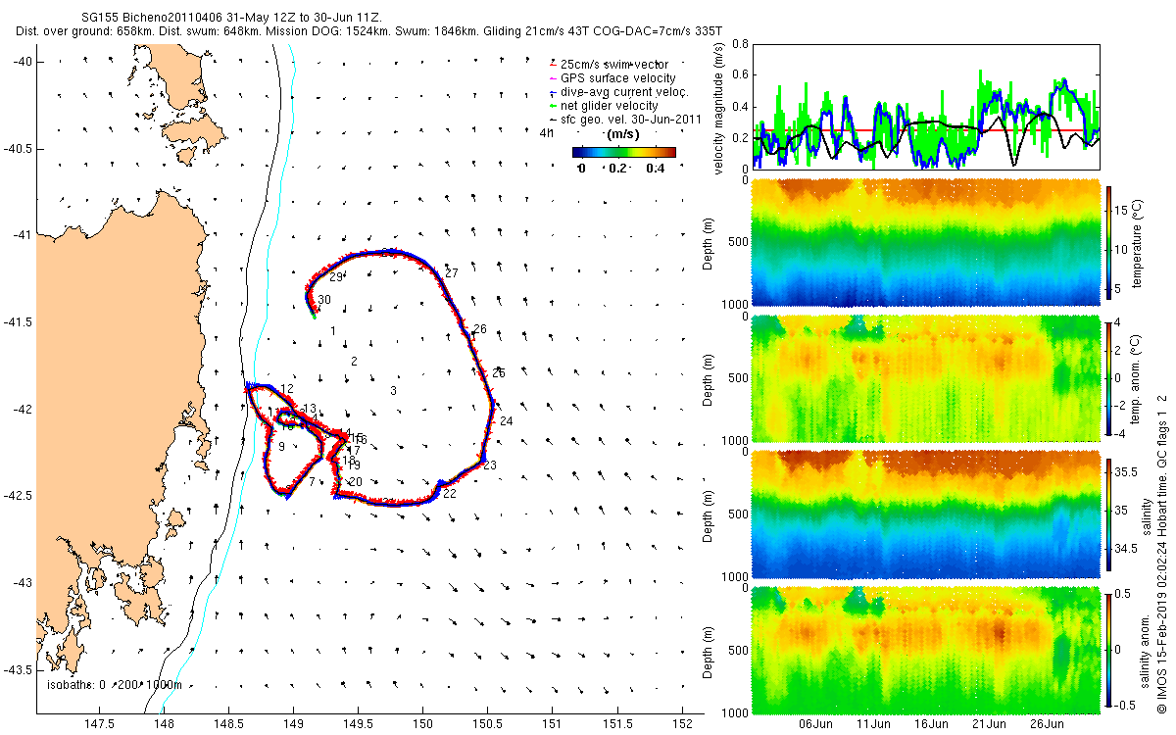This screenshot has height=735, width=1176.
Task: Click day 22 marker on glider track
Action: (449, 494)
